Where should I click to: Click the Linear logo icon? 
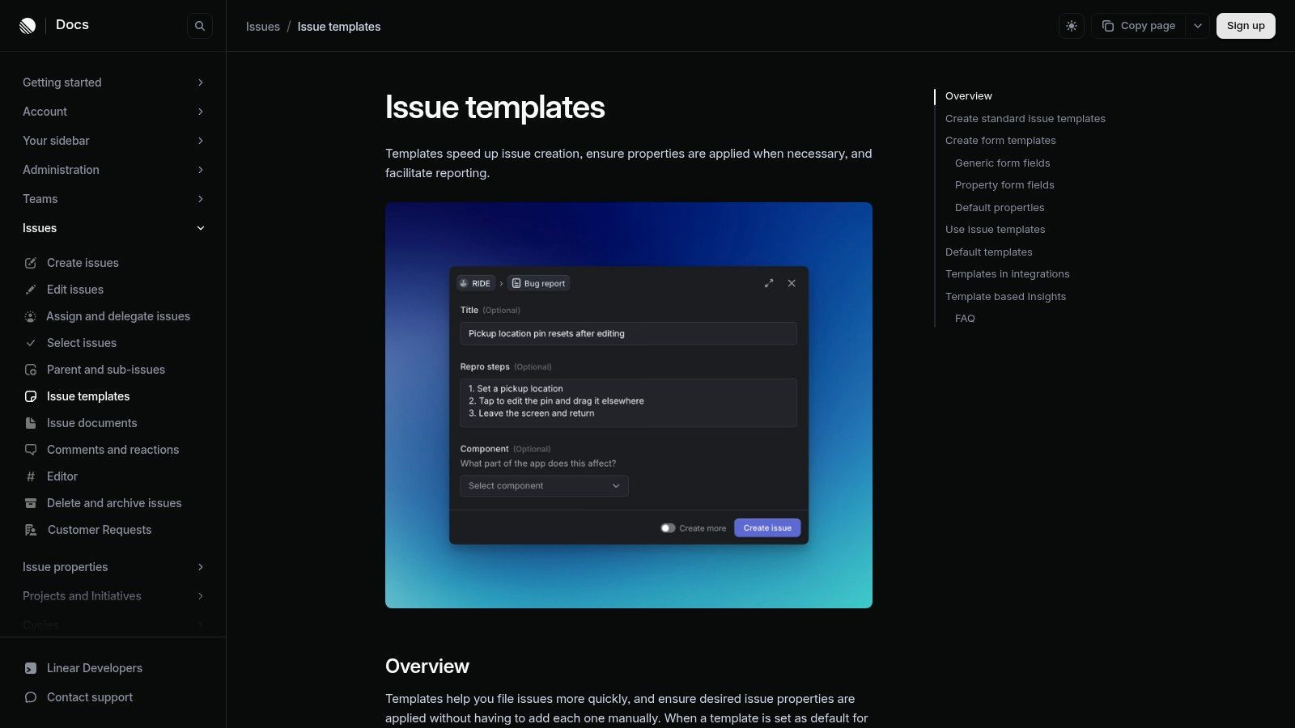click(28, 26)
